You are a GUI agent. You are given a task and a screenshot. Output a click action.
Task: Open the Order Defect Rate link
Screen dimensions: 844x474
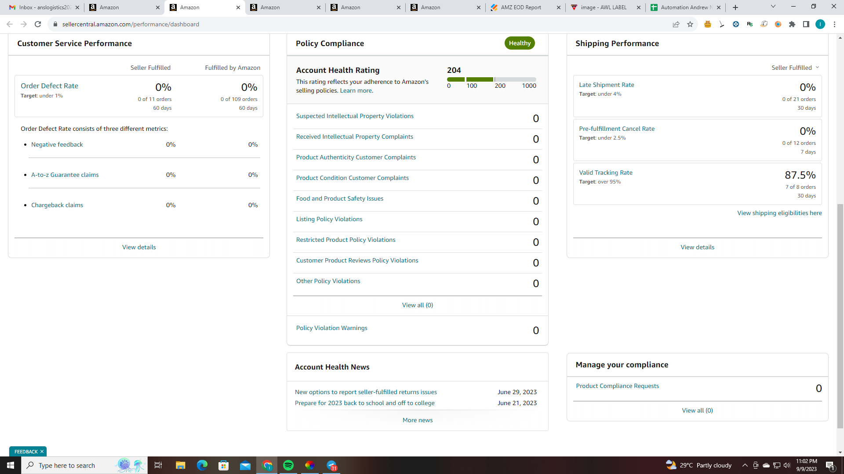(49, 86)
